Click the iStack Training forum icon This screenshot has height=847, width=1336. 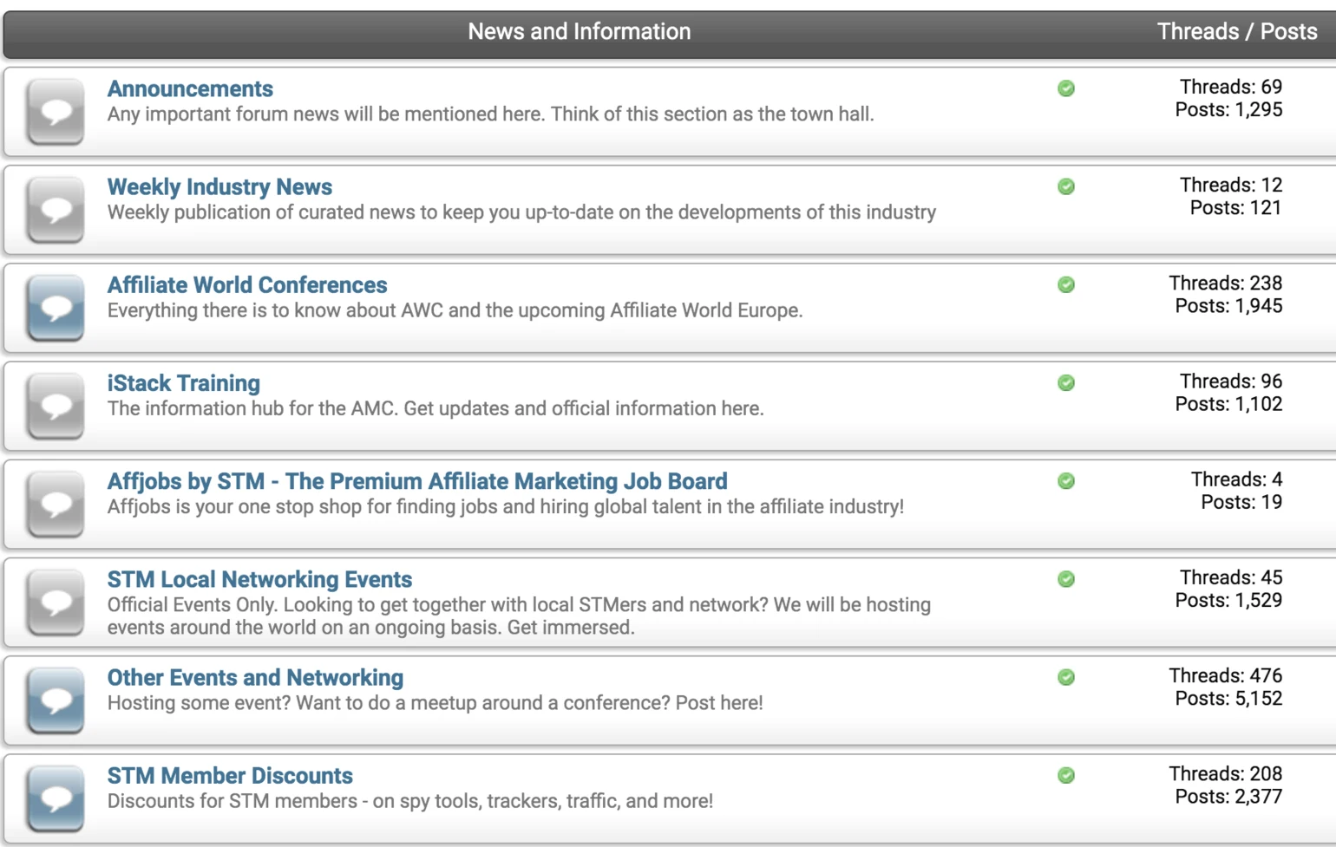(x=56, y=405)
